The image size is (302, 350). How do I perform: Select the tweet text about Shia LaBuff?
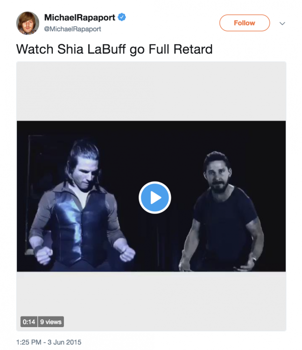click(x=114, y=49)
